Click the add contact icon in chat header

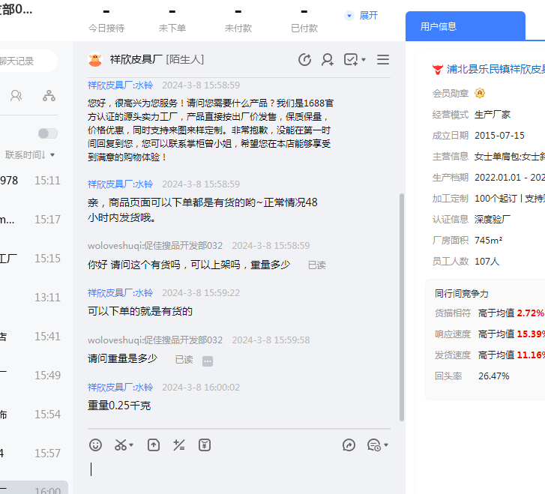[328, 60]
